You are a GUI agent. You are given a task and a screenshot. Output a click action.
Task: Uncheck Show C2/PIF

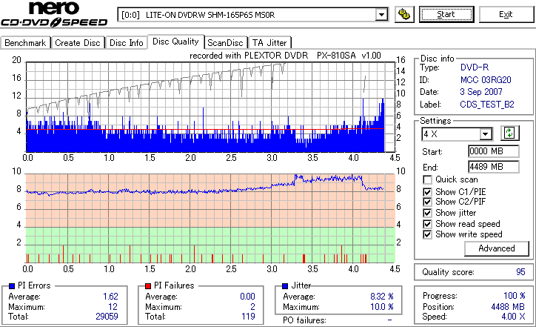pyautogui.click(x=427, y=202)
